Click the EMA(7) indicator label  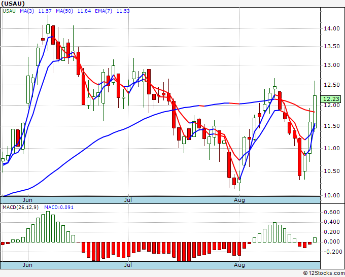[103, 11]
